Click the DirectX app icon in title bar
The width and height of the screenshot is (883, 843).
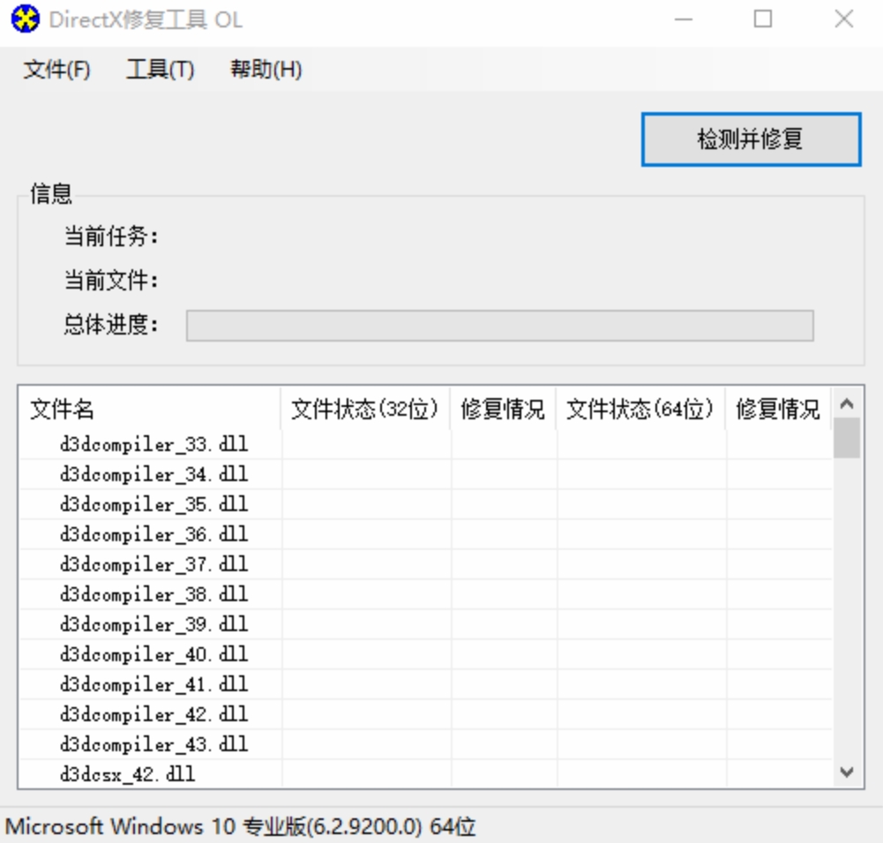pyautogui.click(x=25, y=19)
